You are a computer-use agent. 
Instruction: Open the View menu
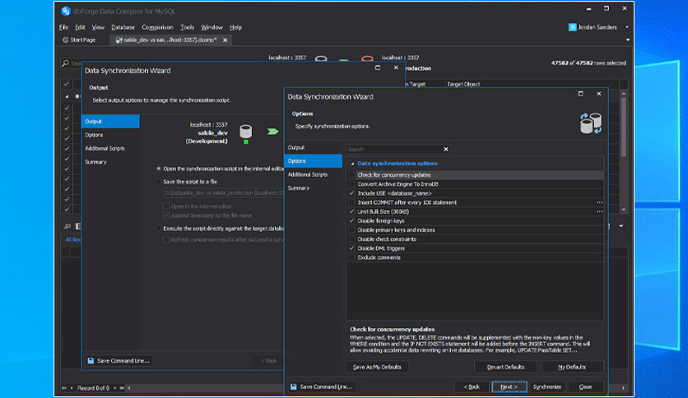98,27
